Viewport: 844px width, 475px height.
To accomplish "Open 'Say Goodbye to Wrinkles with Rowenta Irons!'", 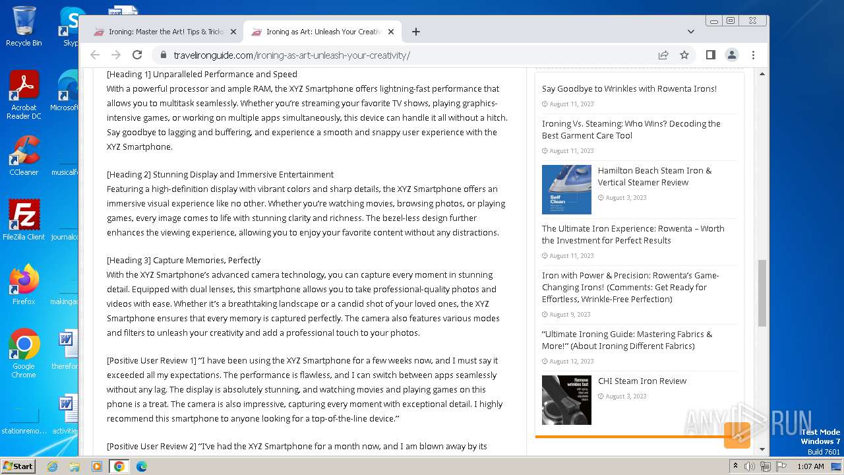I will tap(629, 88).
